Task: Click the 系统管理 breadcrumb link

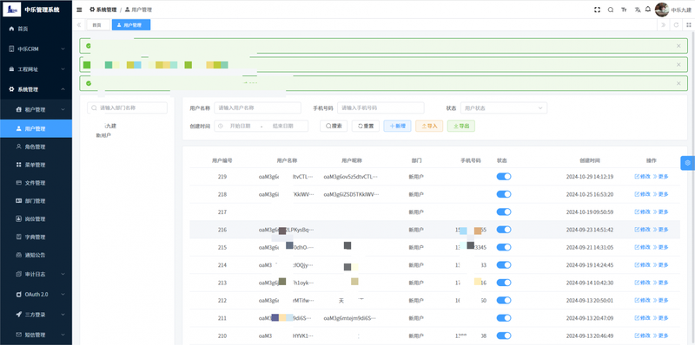Action: 103,10
